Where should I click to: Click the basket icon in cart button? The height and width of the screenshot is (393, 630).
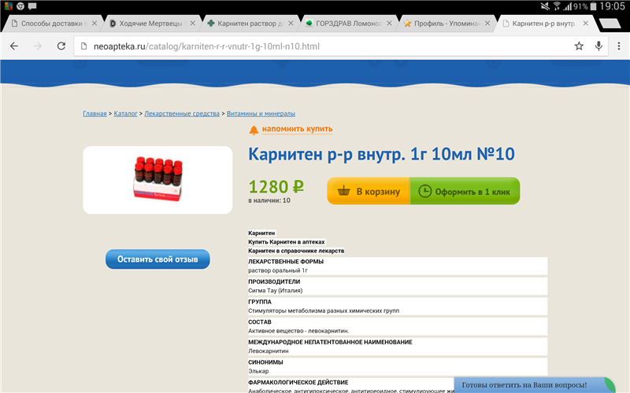pyautogui.click(x=343, y=190)
